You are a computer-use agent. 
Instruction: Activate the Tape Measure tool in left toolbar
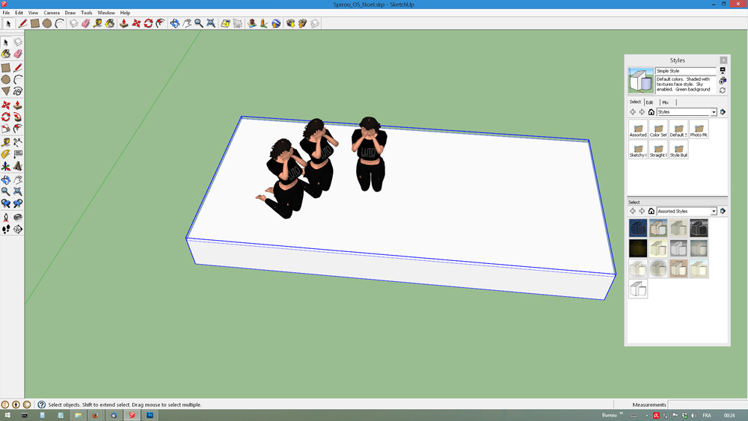click(6, 142)
